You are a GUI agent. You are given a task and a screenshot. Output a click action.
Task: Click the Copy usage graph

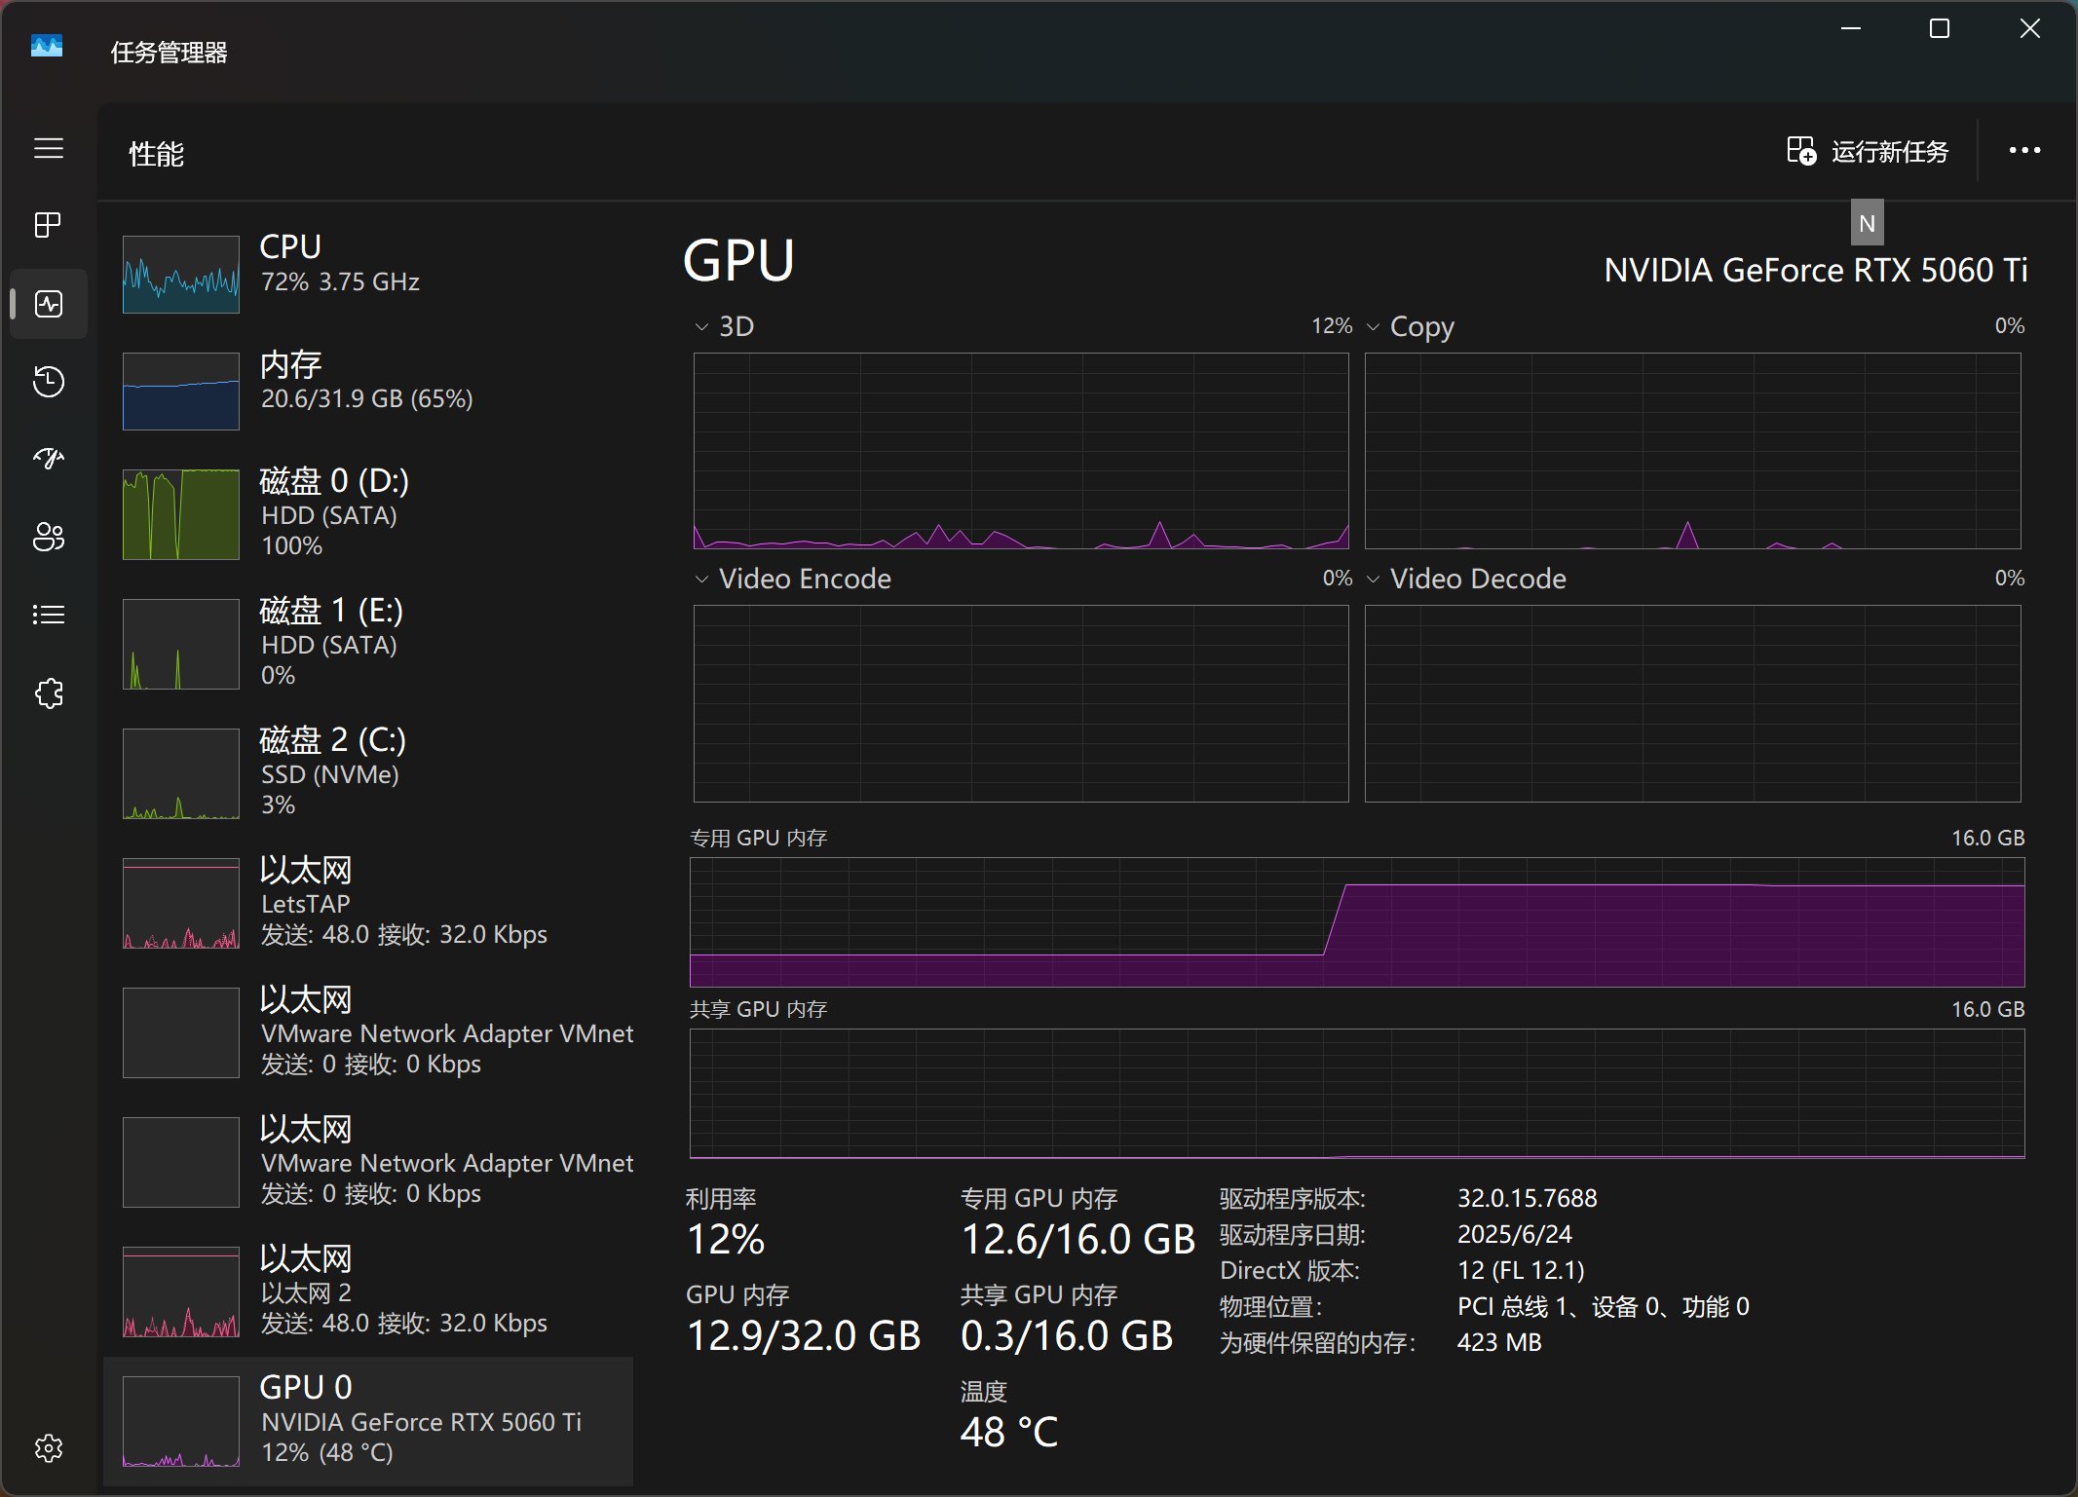tap(1693, 451)
